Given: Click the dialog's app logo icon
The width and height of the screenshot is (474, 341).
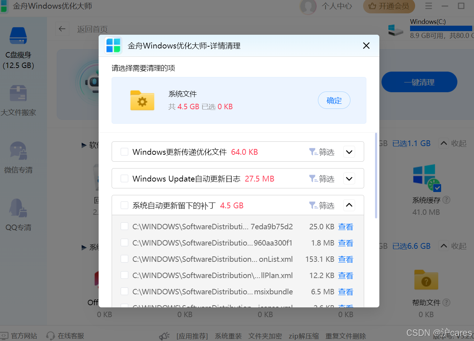Looking at the screenshot, I should [x=113, y=46].
